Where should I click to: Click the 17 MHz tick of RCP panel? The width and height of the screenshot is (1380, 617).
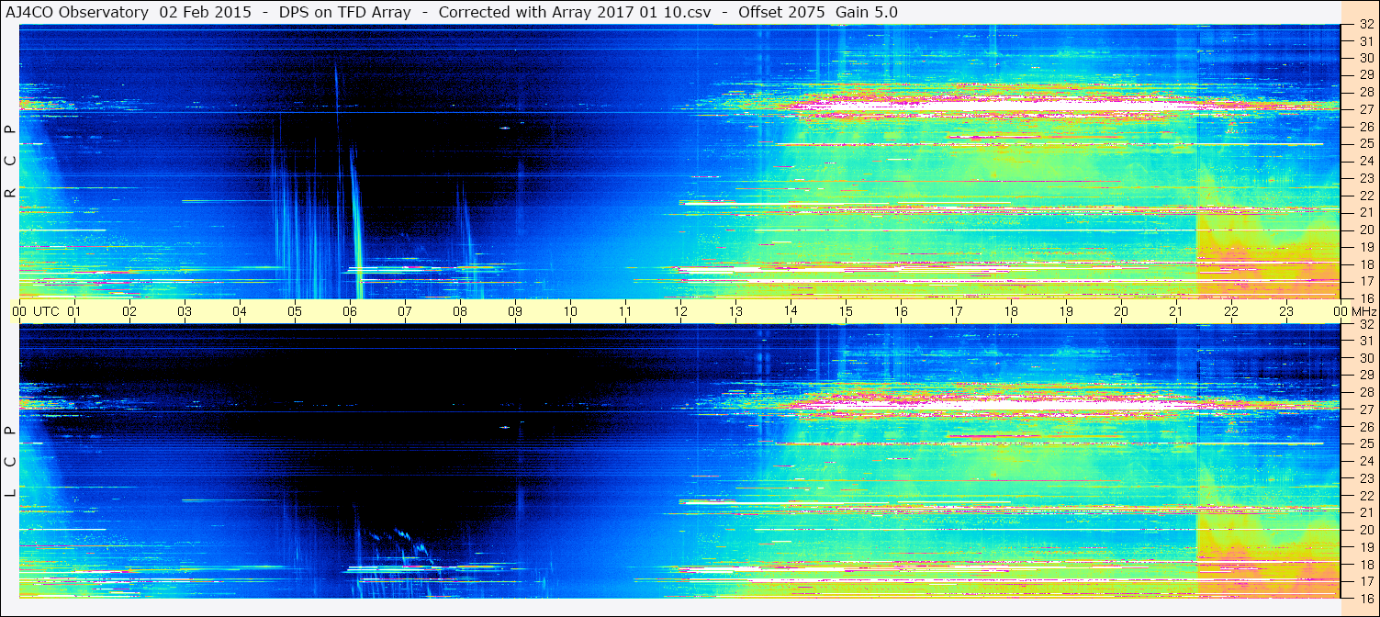click(x=1365, y=281)
